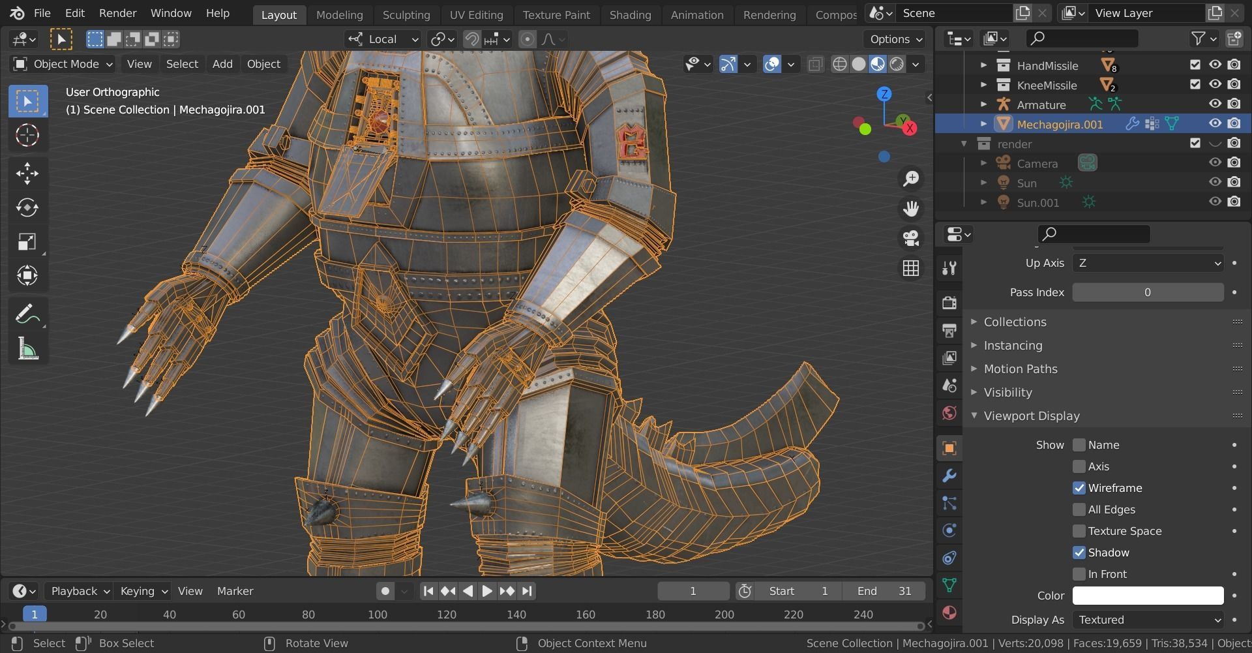Open the Local transform orientation dropdown
This screenshot has height=653, width=1252.
pyautogui.click(x=383, y=39)
